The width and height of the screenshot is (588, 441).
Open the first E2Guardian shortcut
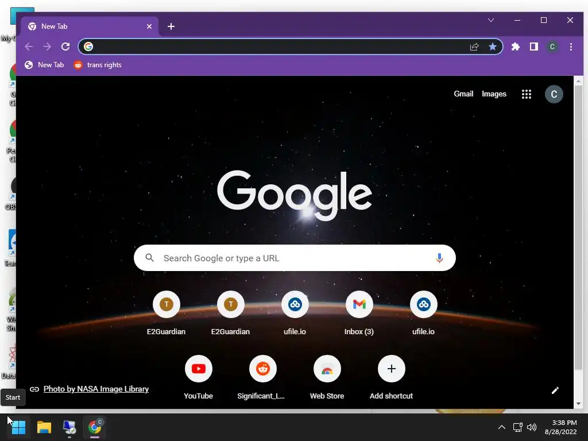166,313
